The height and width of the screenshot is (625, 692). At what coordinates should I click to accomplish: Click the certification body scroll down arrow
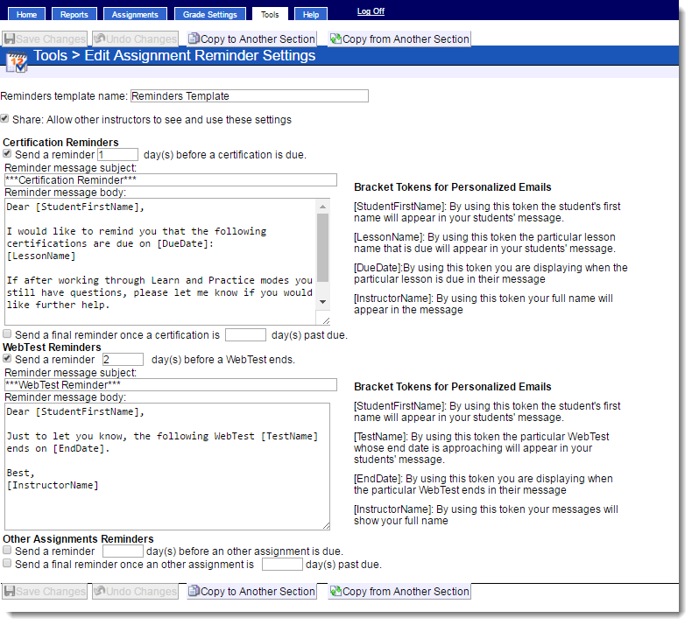pyautogui.click(x=323, y=302)
